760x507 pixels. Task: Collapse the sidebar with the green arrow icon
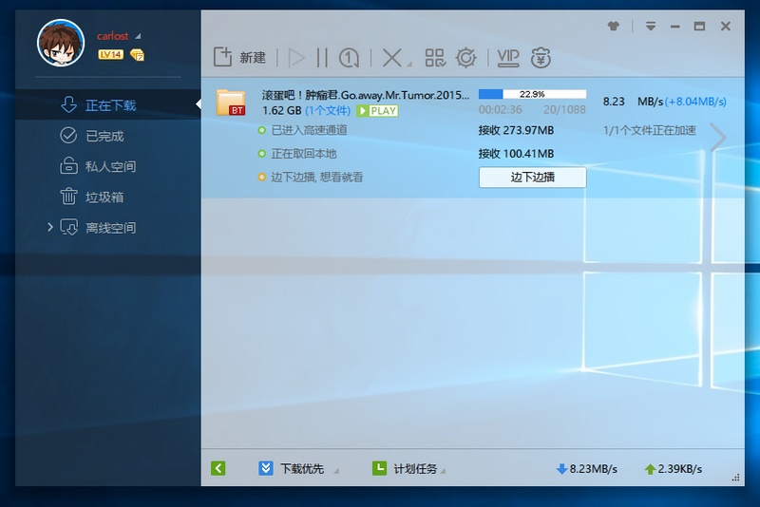(218, 468)
